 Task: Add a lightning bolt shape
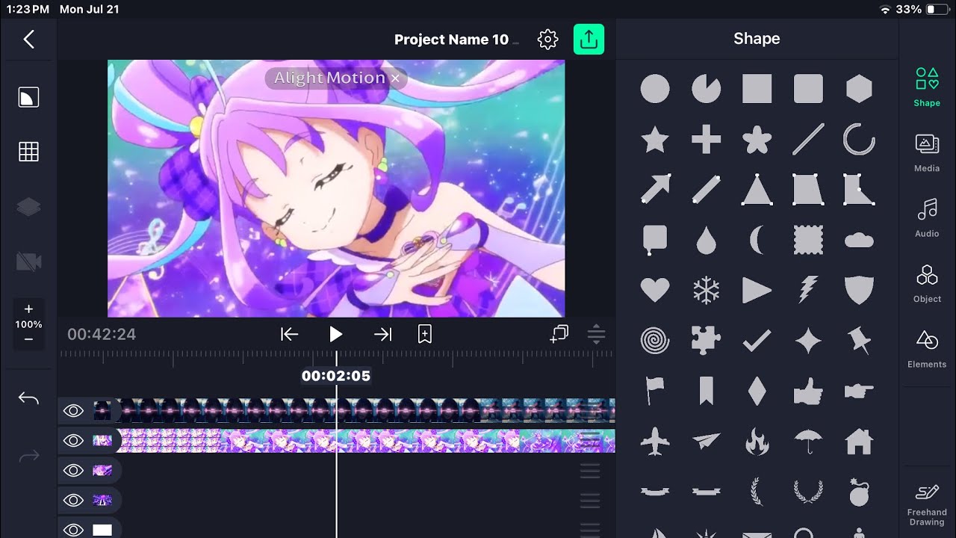pyautogui.click(x=808, y=290)
